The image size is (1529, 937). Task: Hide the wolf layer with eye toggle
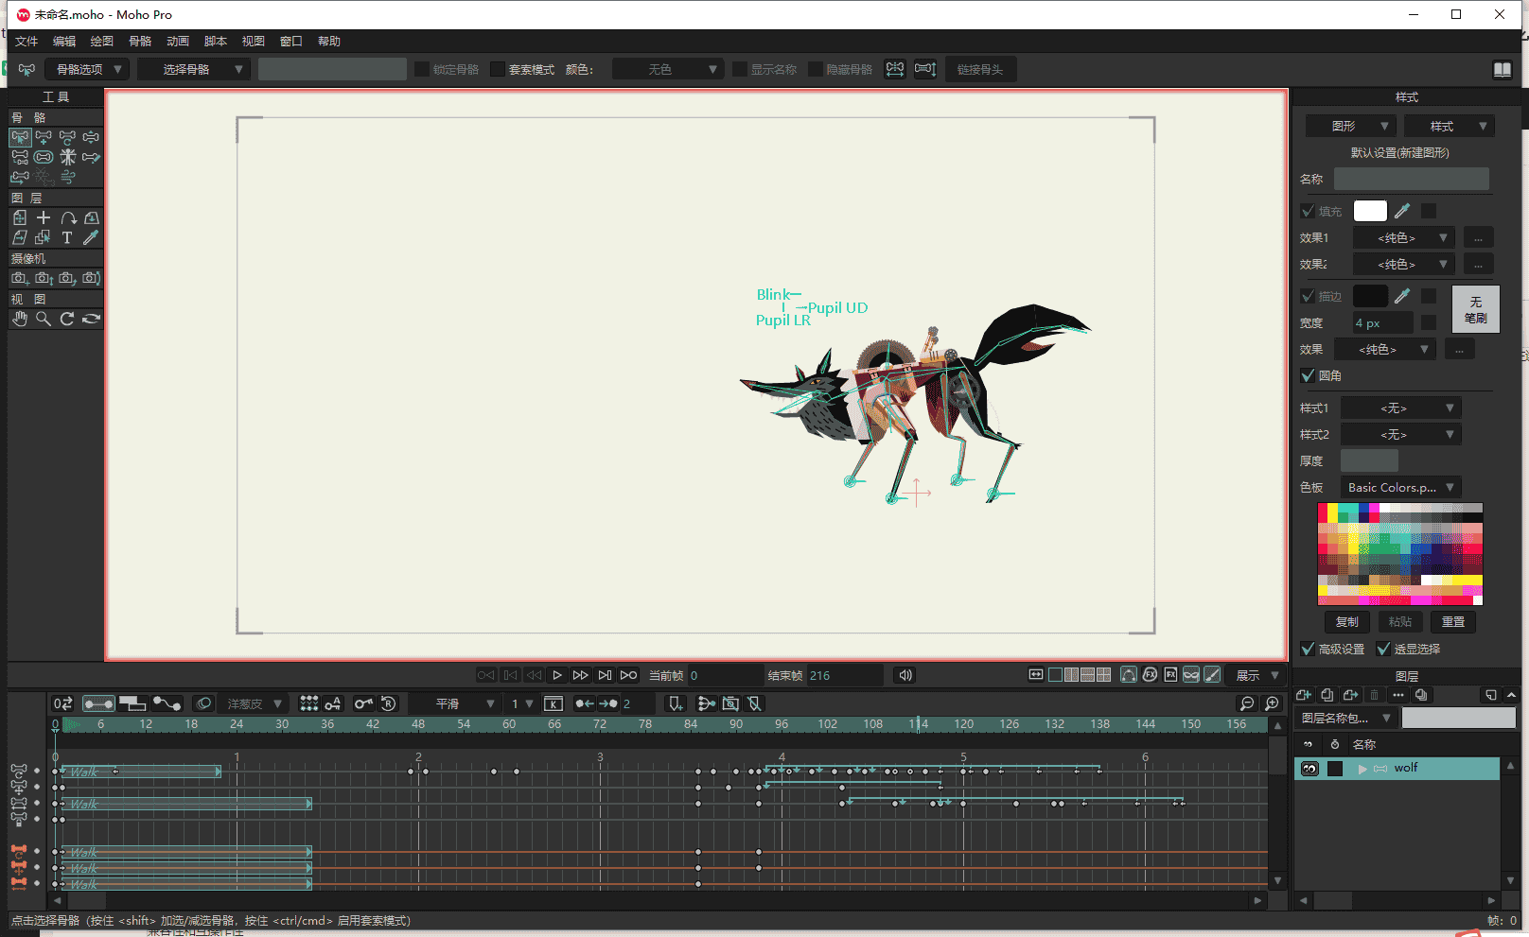pyautogui.click(x=1309, y=769)
